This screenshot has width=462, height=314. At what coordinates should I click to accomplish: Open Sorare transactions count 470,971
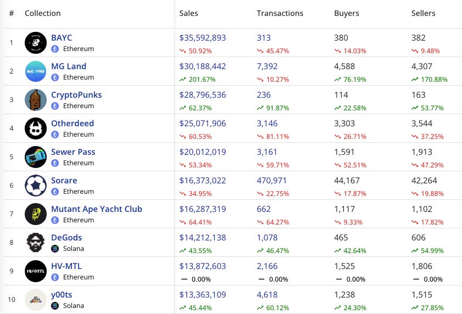(x=272, y=181)
